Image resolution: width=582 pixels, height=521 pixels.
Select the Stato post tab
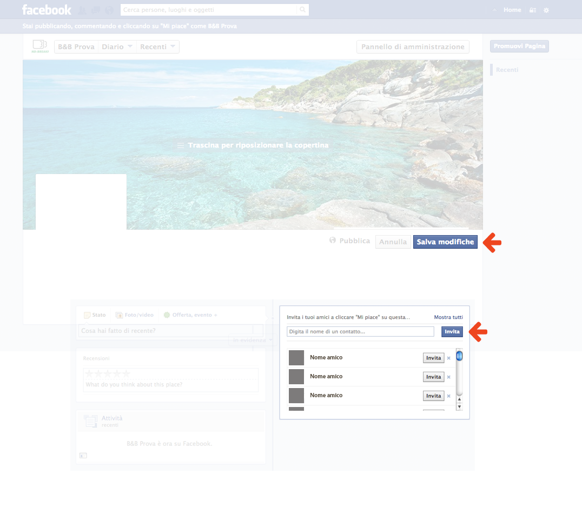[x=95, y=315]
